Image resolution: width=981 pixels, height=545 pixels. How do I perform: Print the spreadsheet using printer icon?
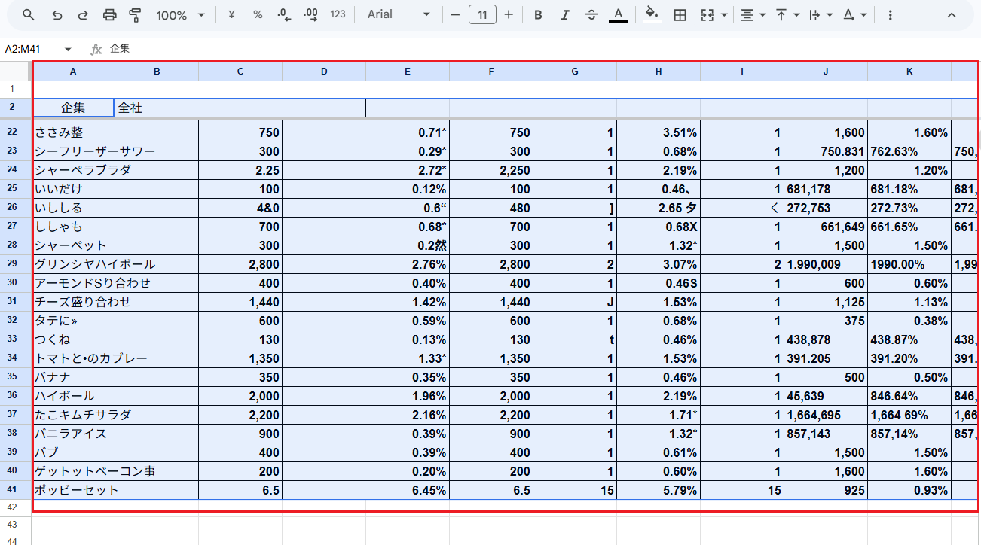pyautogui.click(x=109, y=15)
